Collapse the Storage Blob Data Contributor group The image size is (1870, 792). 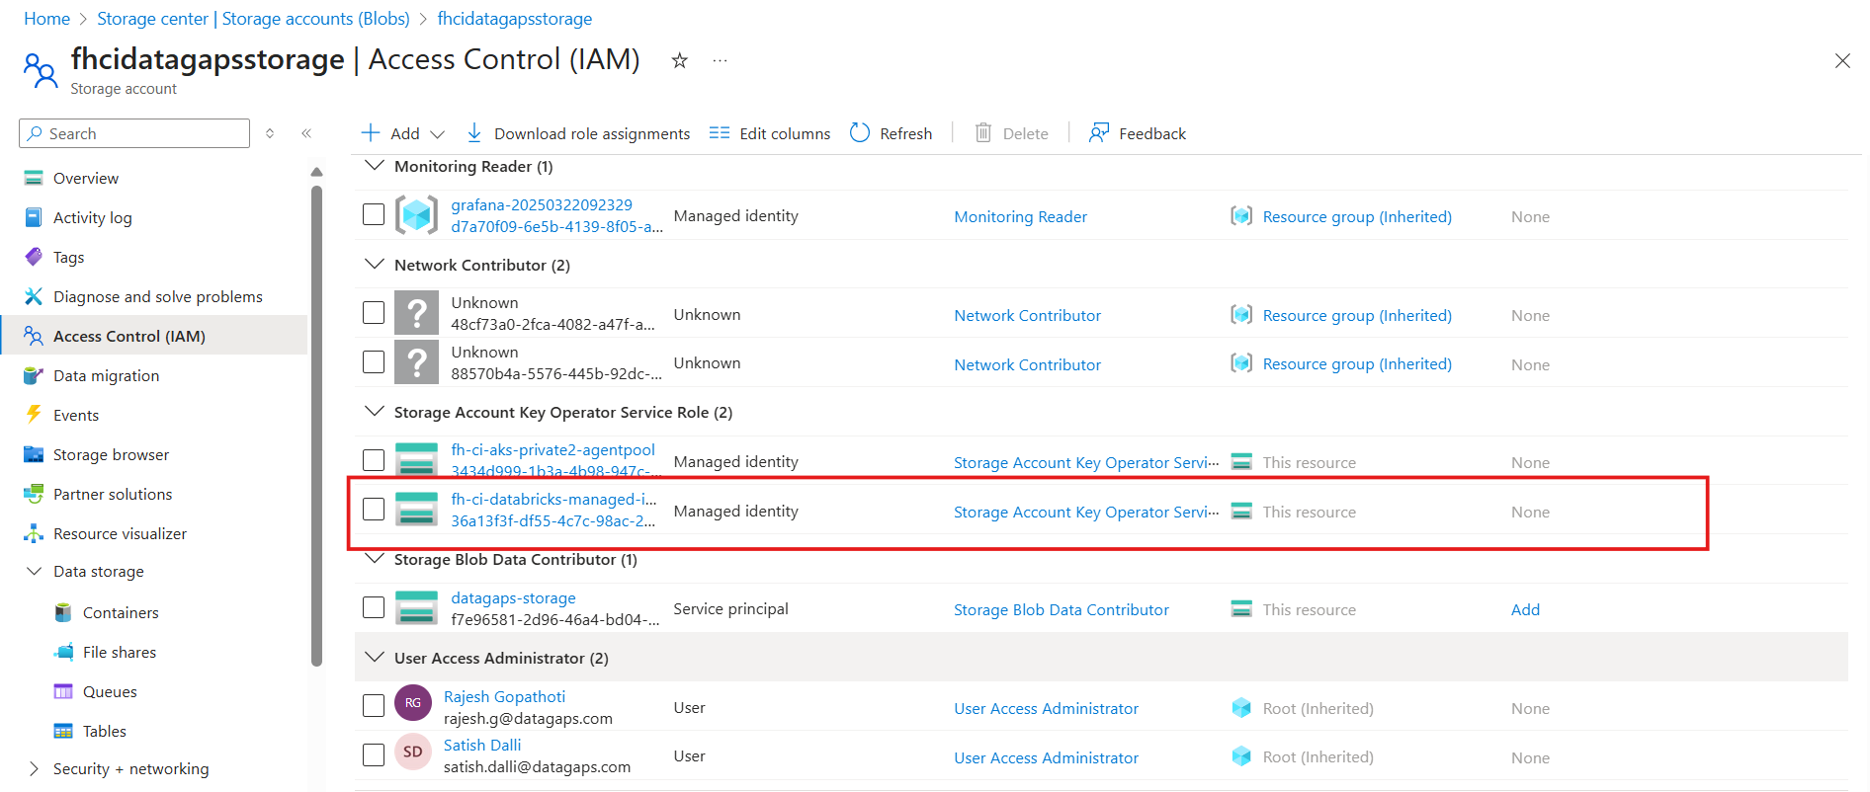pos(375,559)
